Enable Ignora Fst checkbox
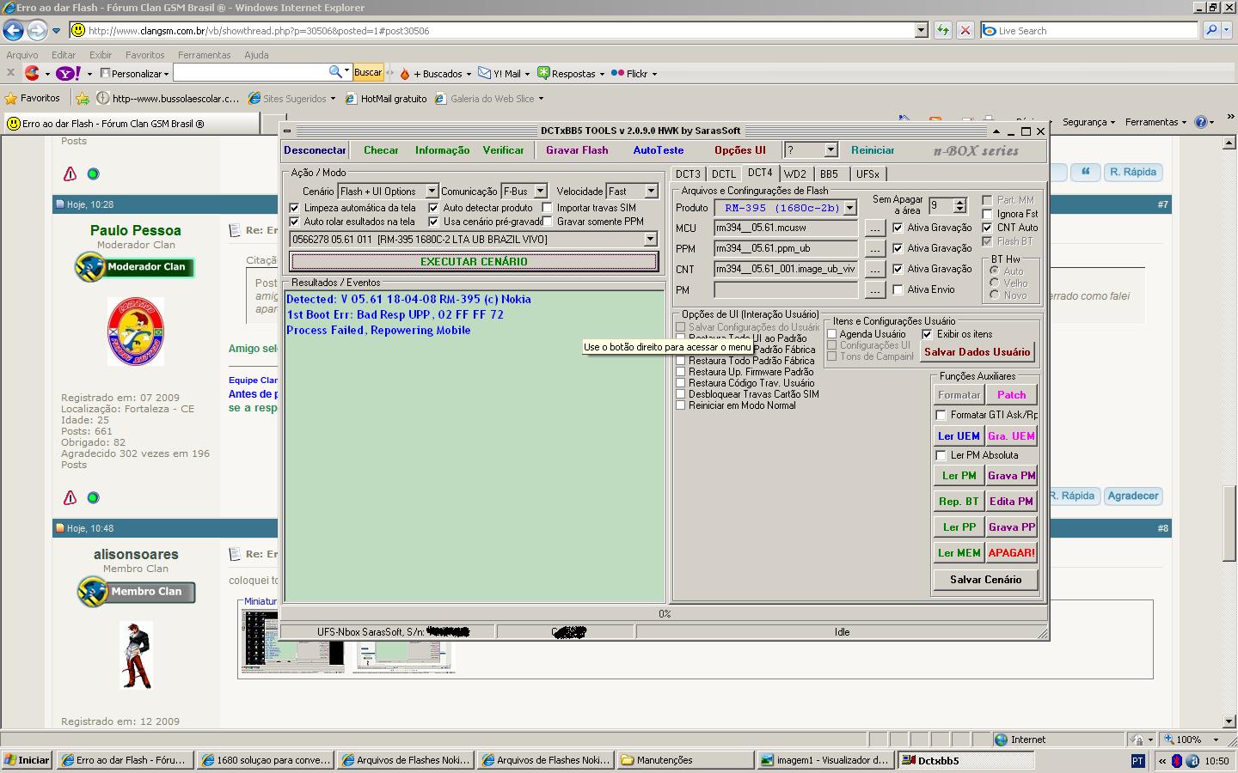 point(987,214)
